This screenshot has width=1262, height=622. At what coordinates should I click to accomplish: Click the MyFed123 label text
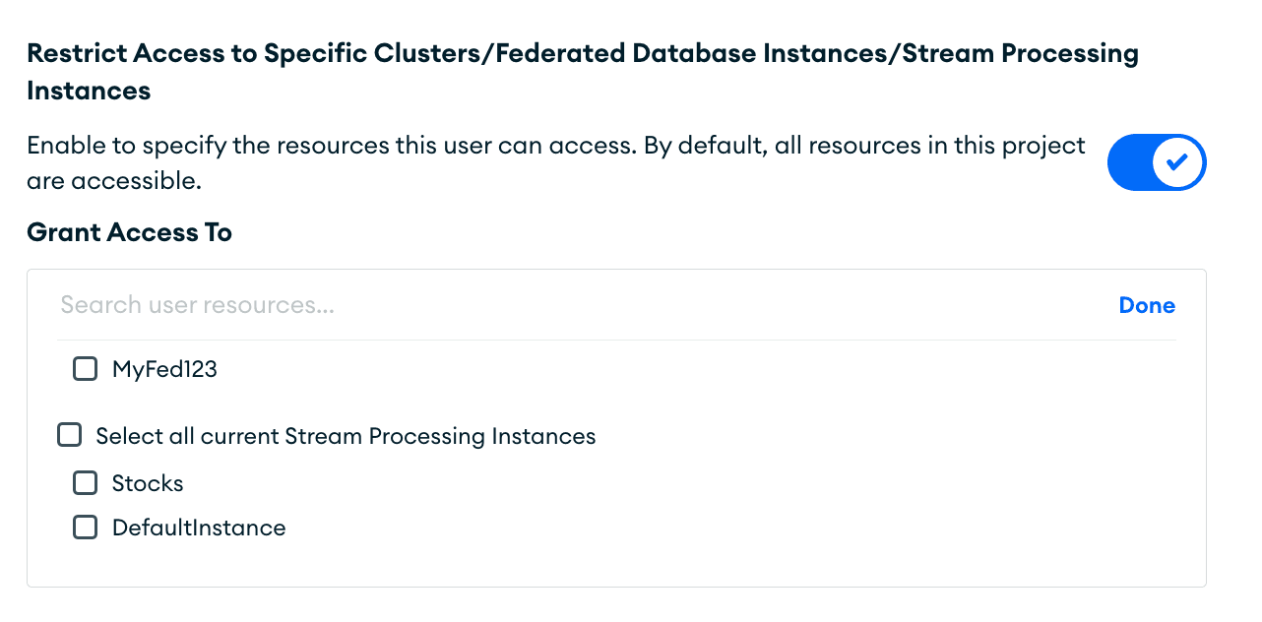click(x=164, y=370)
